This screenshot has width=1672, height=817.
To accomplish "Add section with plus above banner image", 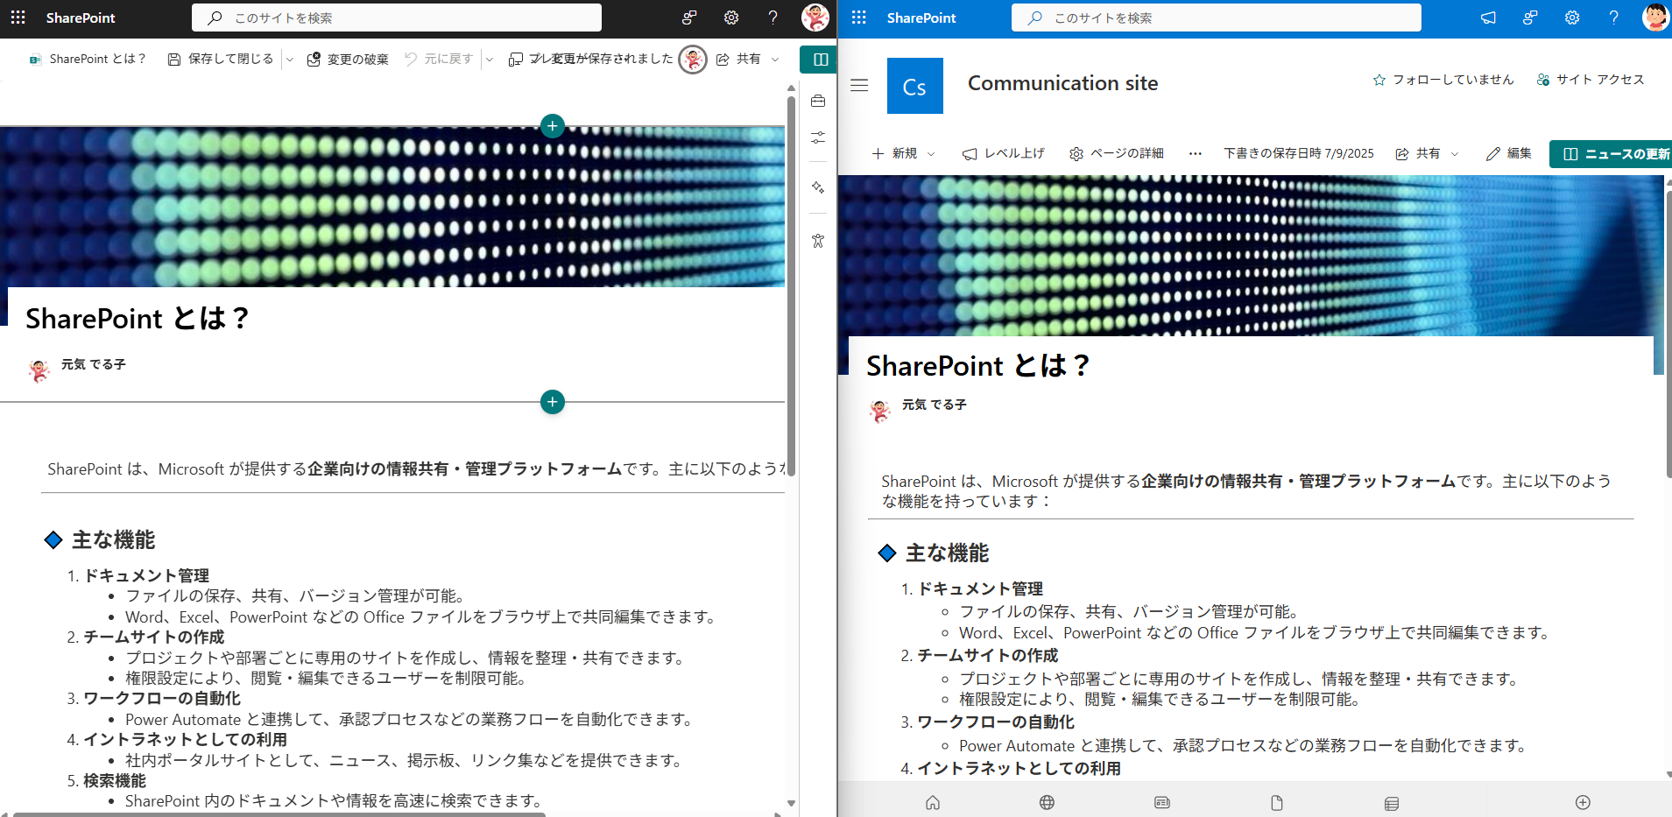I will point(553,126).
